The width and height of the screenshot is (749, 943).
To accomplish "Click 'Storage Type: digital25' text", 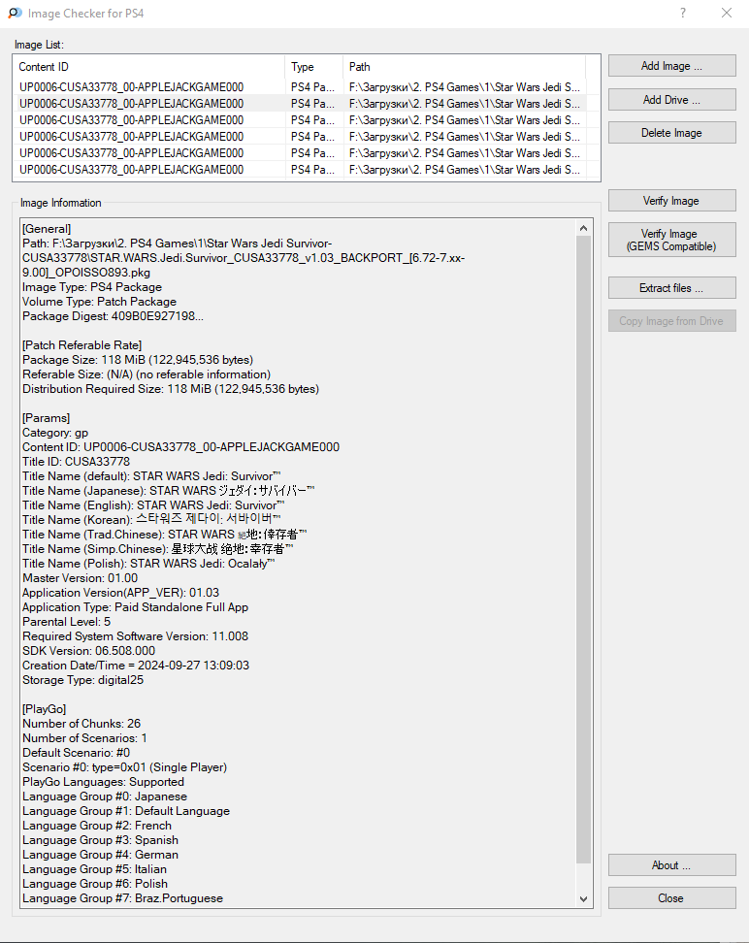I will [83, 680].
